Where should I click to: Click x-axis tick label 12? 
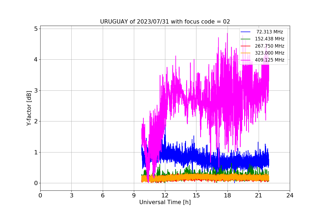coord(165,196)
